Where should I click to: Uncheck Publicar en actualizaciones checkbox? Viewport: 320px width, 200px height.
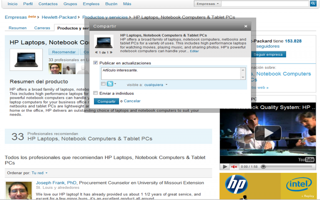pos(96,63)
